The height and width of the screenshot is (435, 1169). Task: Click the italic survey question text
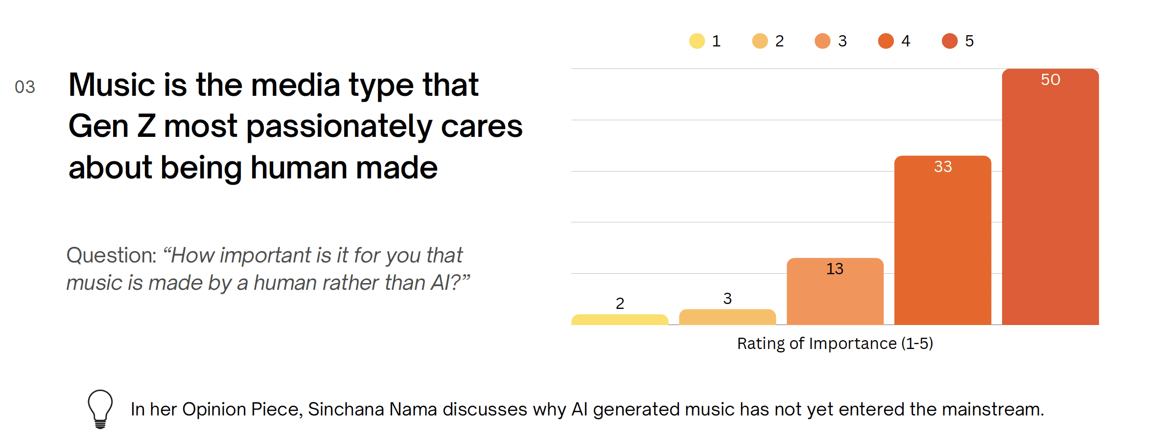(268, 269)
